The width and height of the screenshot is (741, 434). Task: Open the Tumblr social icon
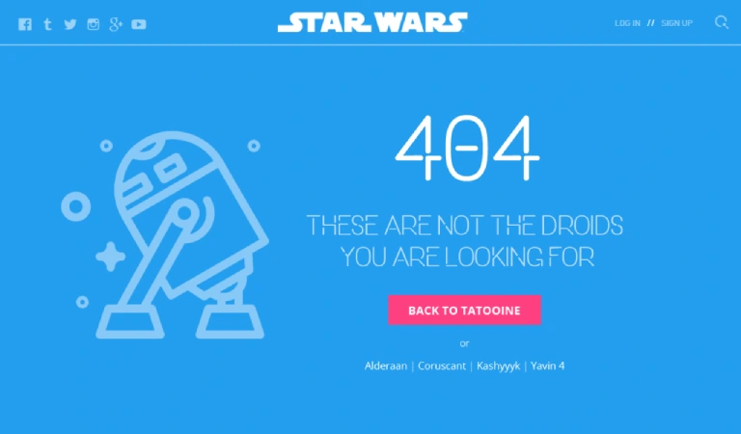coord(47,24)
